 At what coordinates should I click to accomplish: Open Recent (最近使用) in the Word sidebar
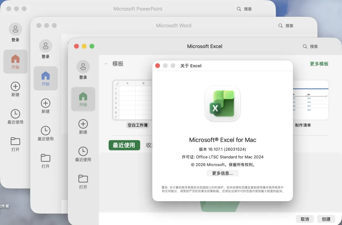point(45,131)
